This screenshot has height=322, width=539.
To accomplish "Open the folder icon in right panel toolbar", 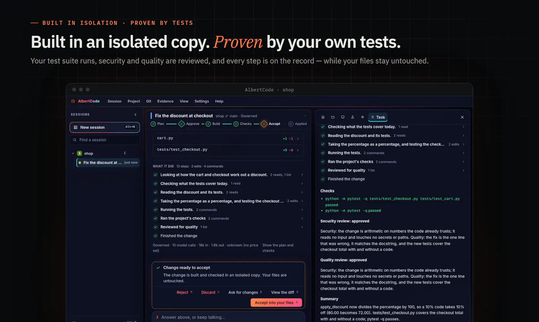I will coord(333,117).
